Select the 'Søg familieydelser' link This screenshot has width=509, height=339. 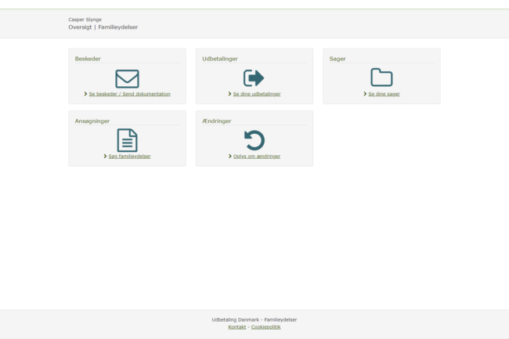[129, 156]
